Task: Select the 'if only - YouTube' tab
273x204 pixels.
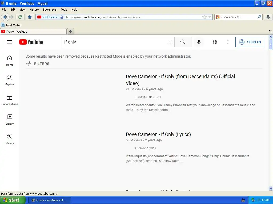Action: 33,32
